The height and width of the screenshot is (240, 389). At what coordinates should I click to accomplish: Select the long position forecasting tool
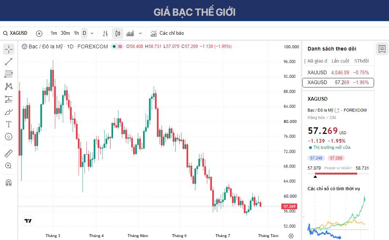[9, 99]
